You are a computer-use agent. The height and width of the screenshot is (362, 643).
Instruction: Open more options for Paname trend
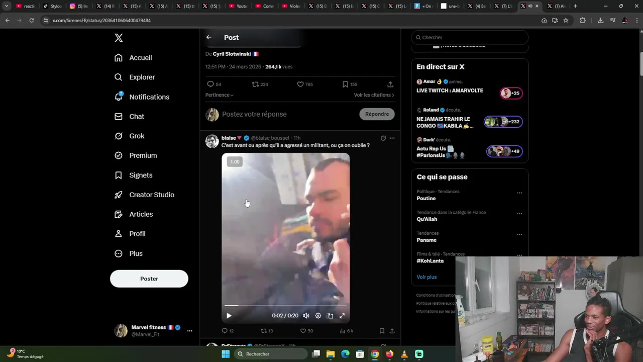click(x=519, y=234)
